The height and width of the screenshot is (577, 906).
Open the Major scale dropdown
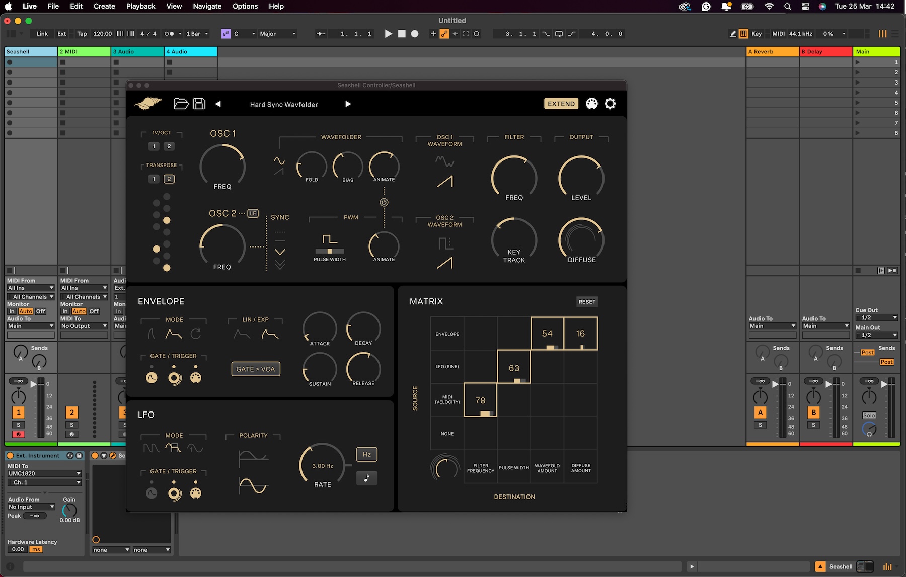[x=277, y=34]
